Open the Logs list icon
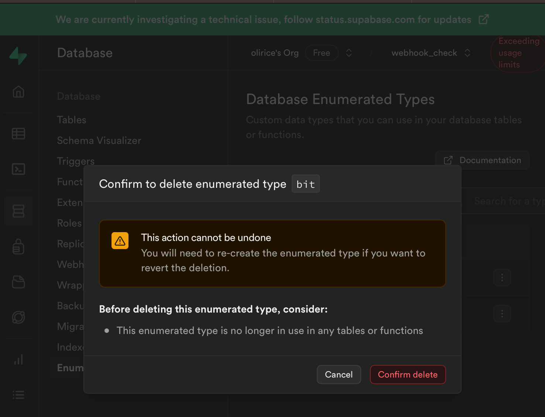Viewport: 545px width, 417px height. click(x=18, y=394)
